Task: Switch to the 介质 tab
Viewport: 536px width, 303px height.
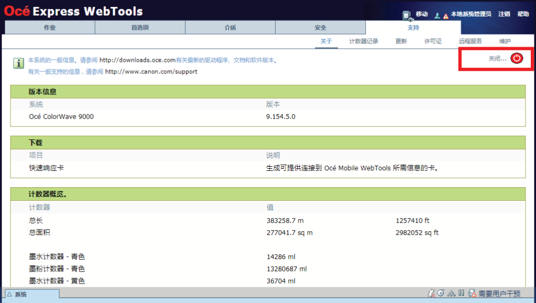Action: click(231, 27)
